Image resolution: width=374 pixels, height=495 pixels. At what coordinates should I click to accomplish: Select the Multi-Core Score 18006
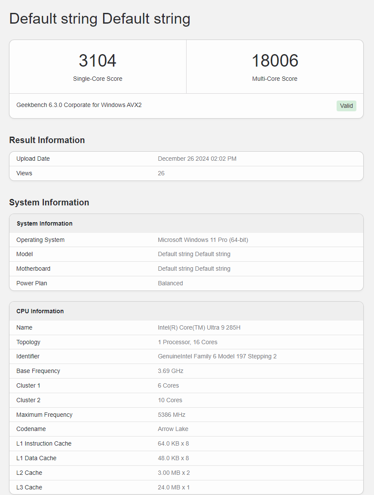(x=275, y=61)
